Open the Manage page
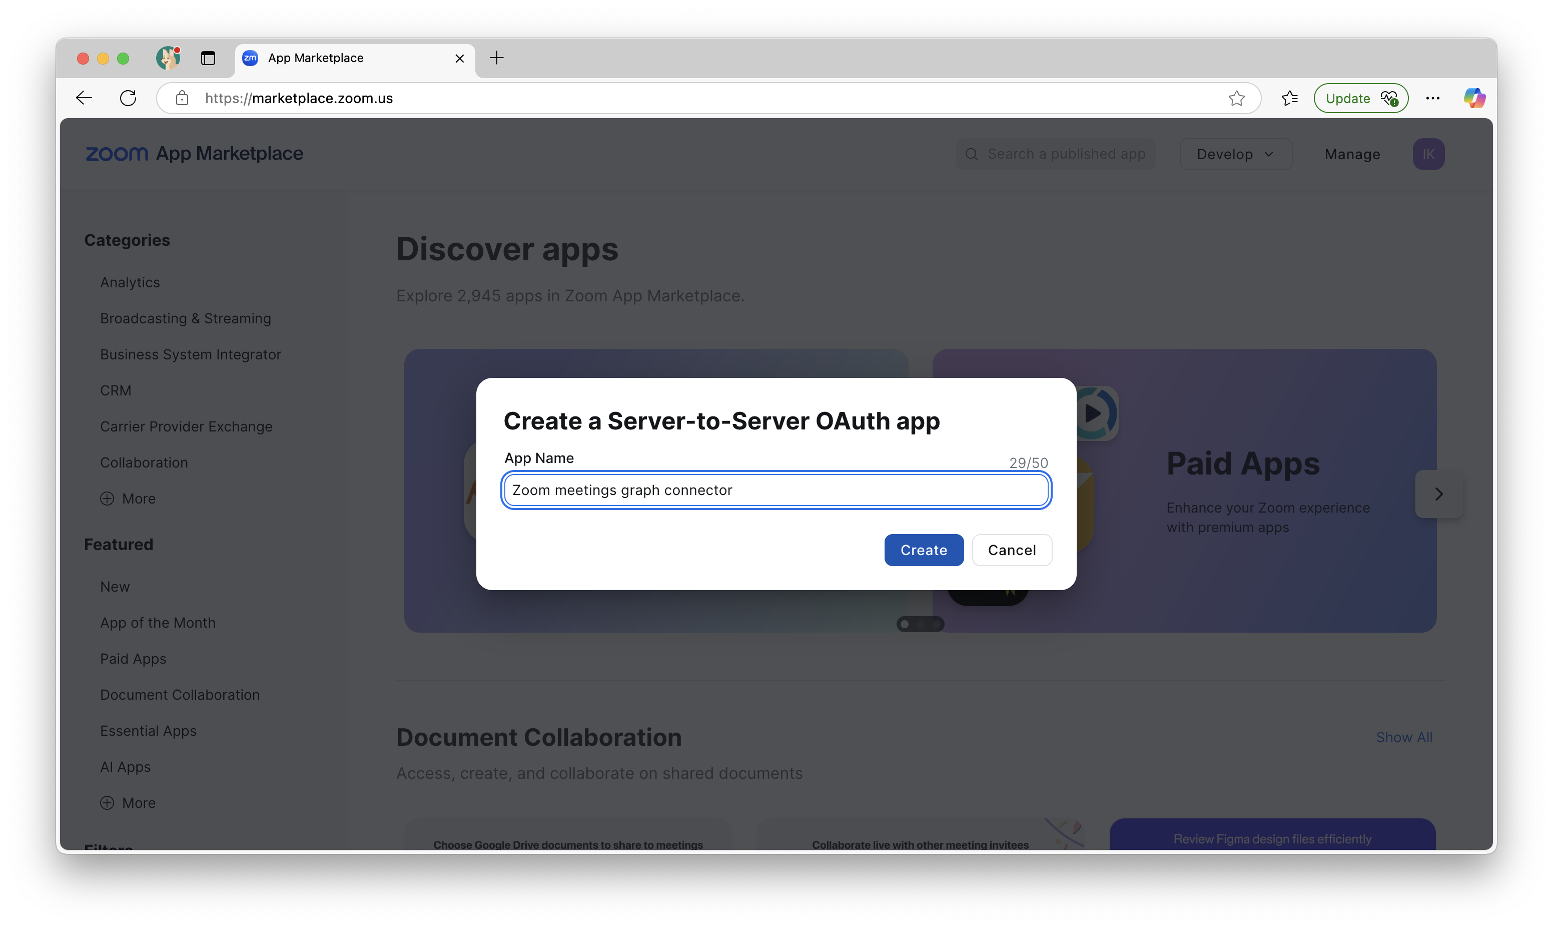This screenshot has height=928, width=1553. [1352, 154]
